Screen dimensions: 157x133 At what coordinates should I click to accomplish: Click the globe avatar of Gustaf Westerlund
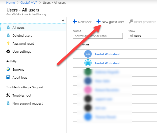[x=88, y=63]
